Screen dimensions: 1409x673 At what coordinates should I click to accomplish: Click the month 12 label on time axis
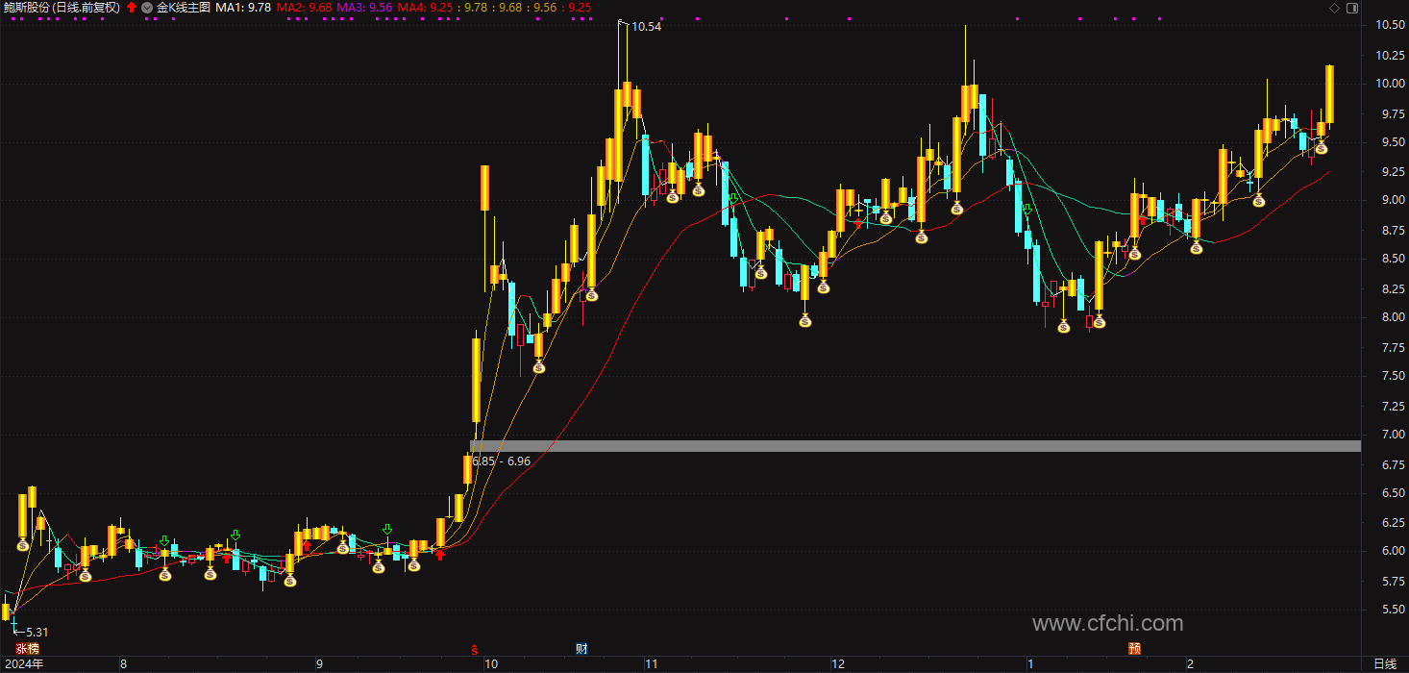(x=837, y=664)
